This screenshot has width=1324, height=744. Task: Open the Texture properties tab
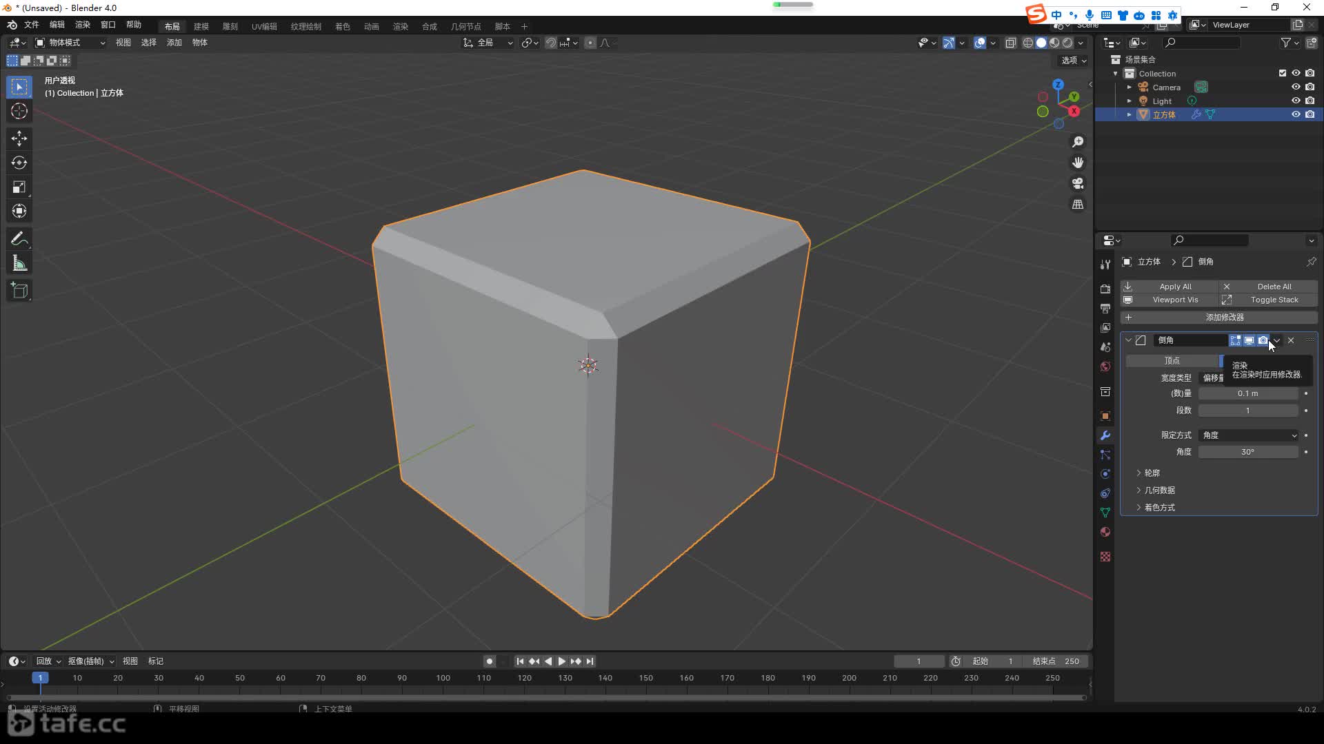pos(1105,557)
